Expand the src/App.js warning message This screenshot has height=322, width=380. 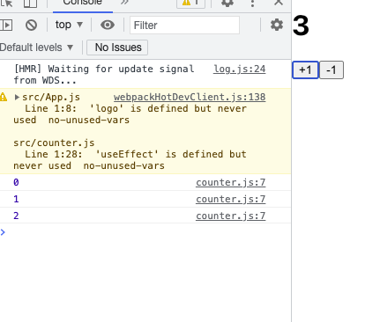17,97
